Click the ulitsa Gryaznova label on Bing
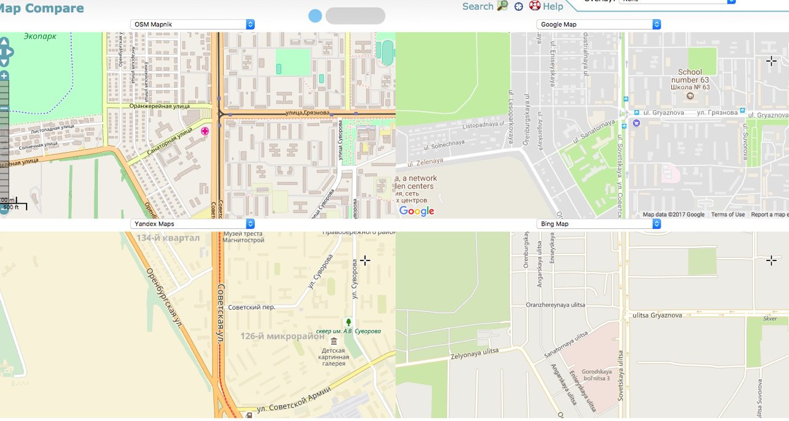 tap(658, 315)
